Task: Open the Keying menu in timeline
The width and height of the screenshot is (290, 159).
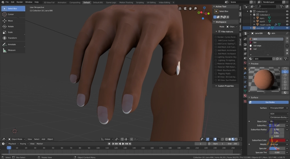Action: (x=23, y=144)
